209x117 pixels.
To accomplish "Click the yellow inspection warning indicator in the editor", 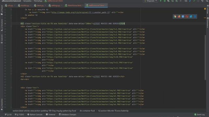I will 205,9.
